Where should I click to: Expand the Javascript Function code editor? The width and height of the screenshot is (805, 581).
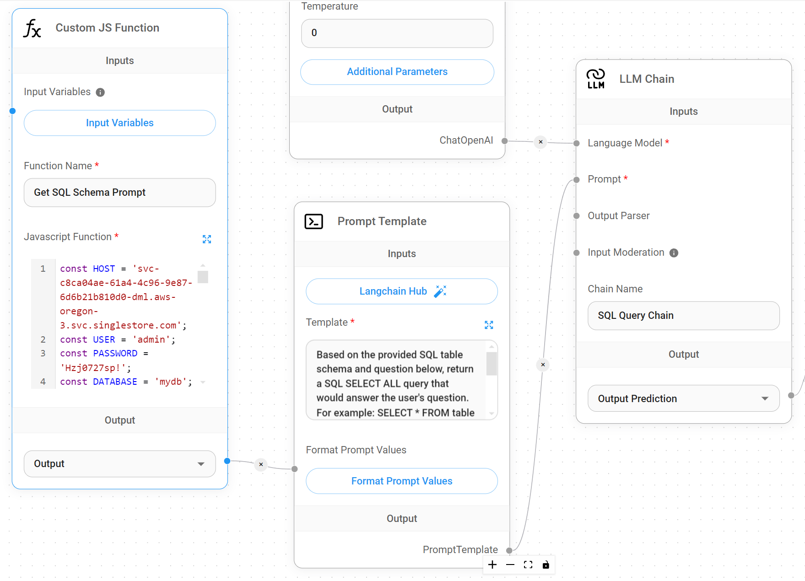tap(207, 239)
